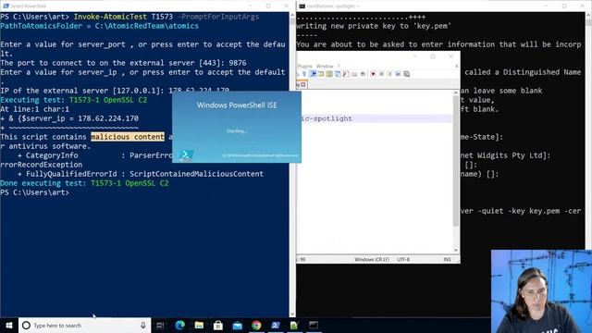
Task: Click 'writing new private key' line in terminal
Action: [x=374, y=26]
